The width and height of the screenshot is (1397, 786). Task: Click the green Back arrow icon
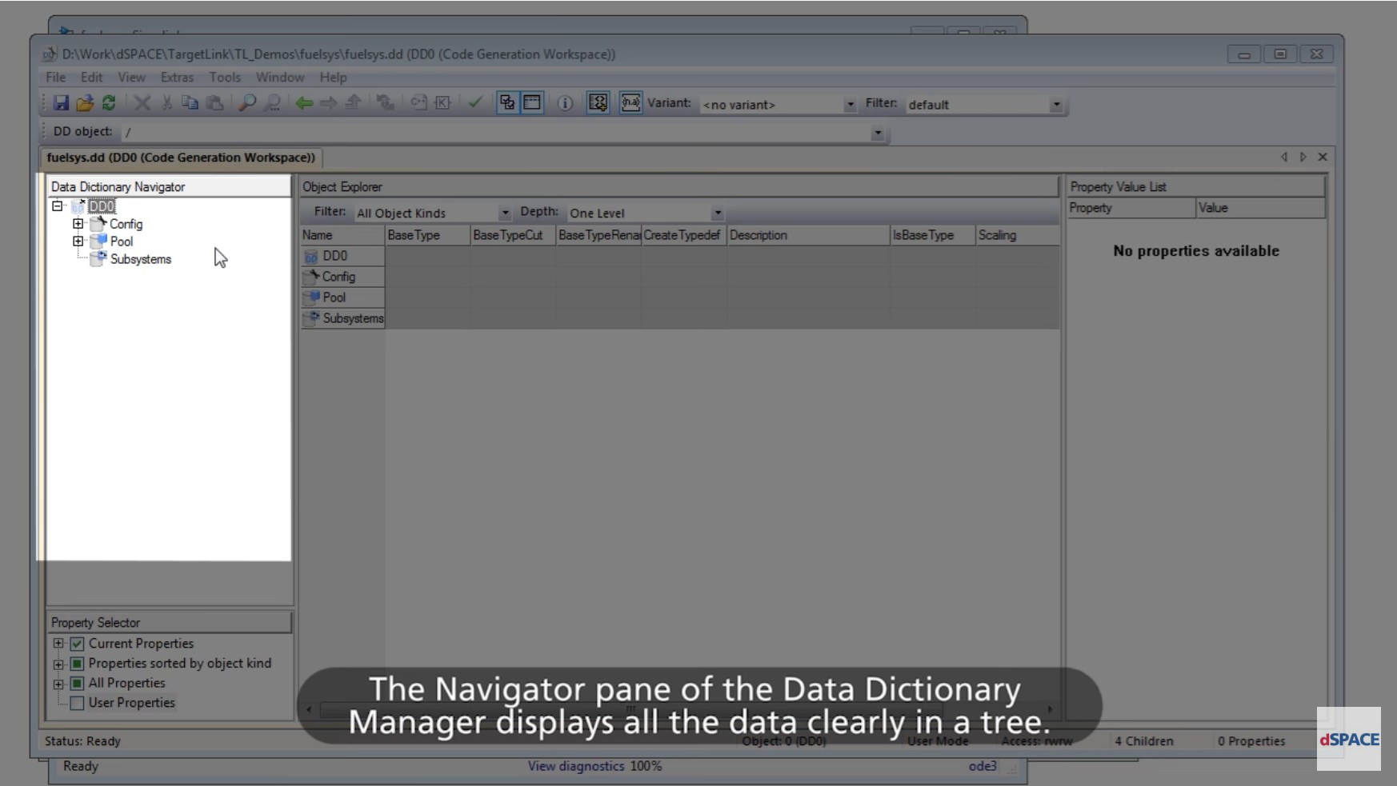[304, 103]
